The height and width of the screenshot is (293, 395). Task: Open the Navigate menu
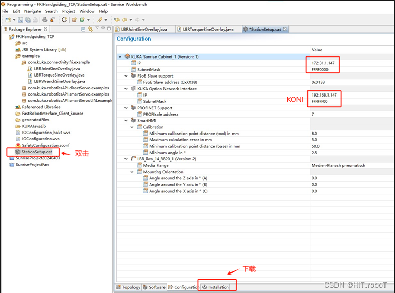tap(33, 11)
